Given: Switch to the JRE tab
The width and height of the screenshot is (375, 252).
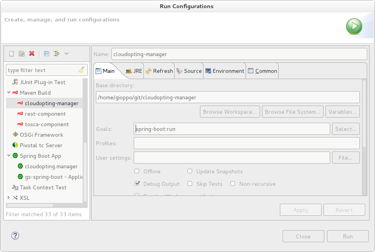Looking at the screenshot, I should [134, 71].
